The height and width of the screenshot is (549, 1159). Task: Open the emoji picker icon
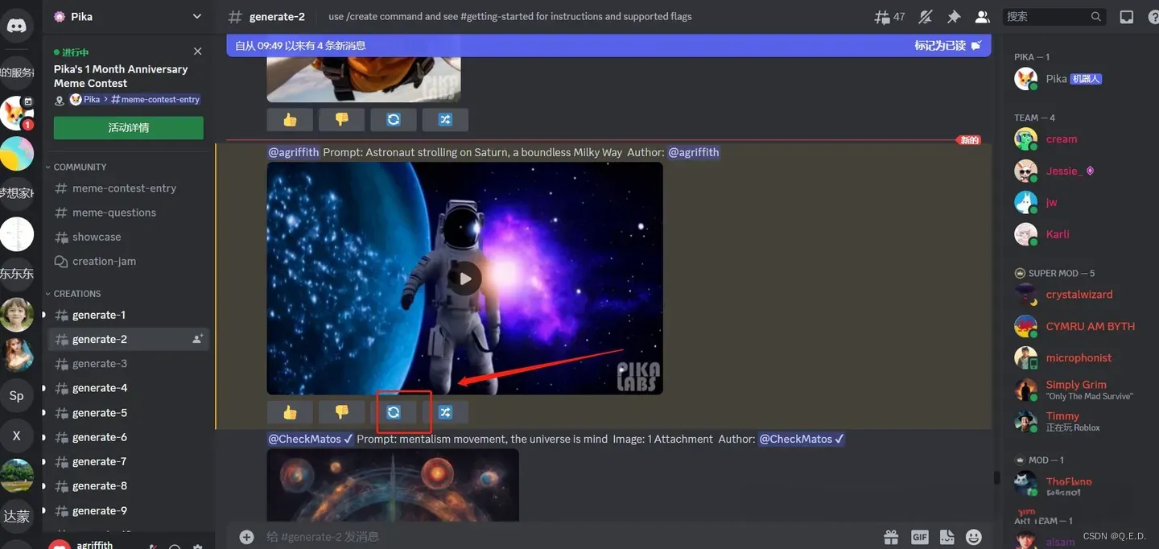974,537
